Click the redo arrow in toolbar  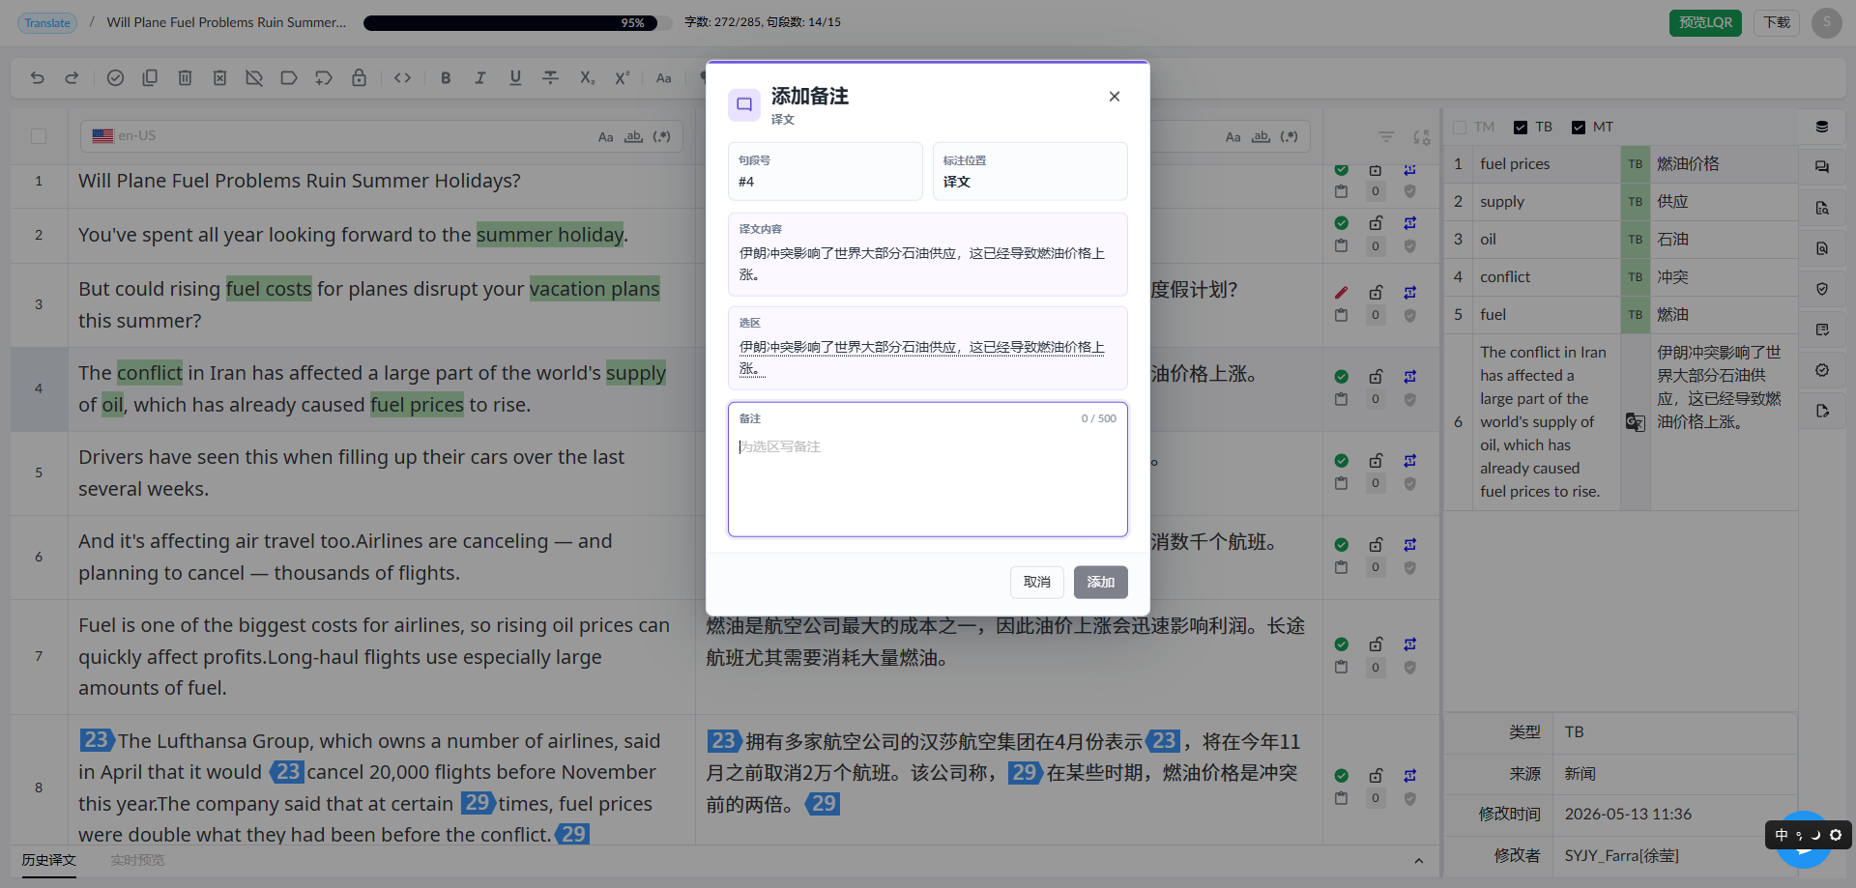pyautogui.click(x=72, y=78)
